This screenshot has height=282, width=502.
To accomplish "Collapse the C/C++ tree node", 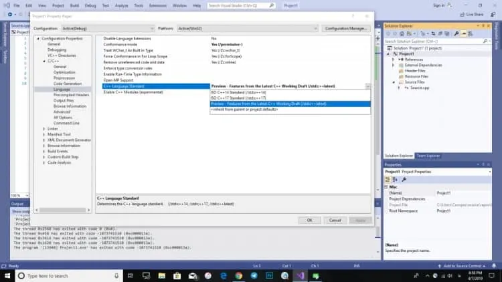I will [x=44, y=61].
